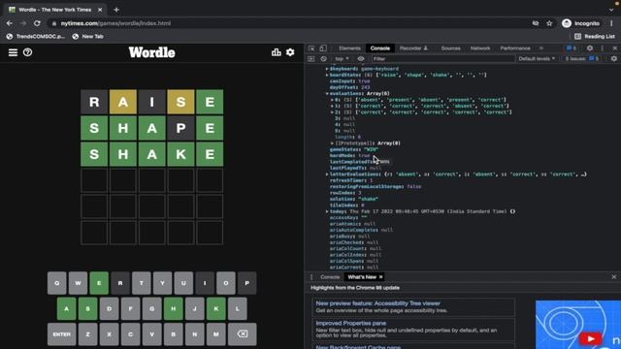Select the Console tab in the top bar
The image size is (621, 349).
[379, 48]
